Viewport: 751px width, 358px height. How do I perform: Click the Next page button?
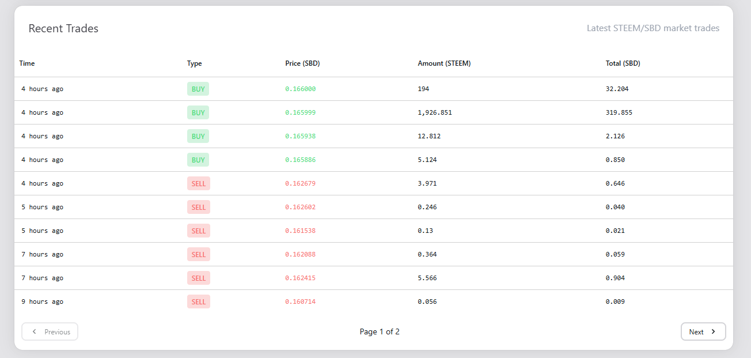(703, 331)
